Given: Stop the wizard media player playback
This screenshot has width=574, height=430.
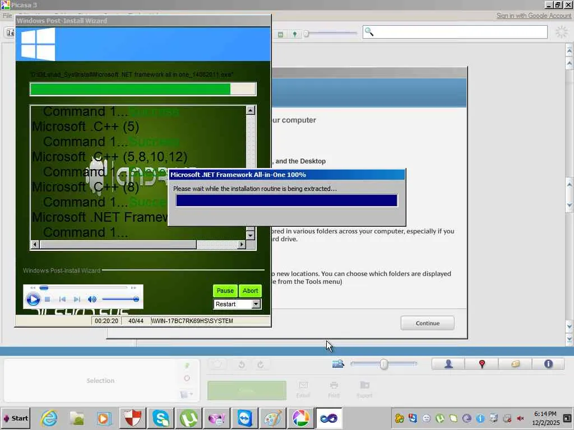Looking at the screenshot, I should click(47, 300).
